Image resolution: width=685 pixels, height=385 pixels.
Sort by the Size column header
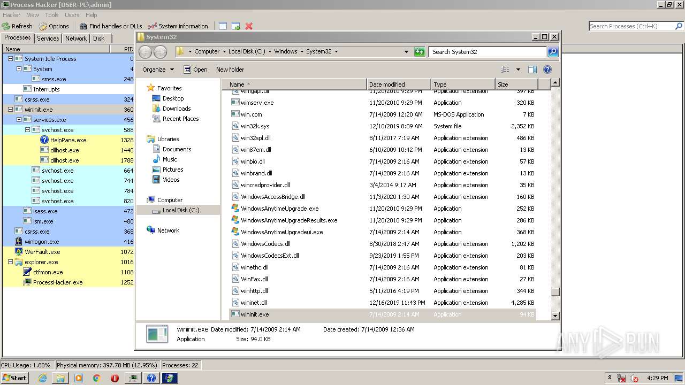point(516,84)
